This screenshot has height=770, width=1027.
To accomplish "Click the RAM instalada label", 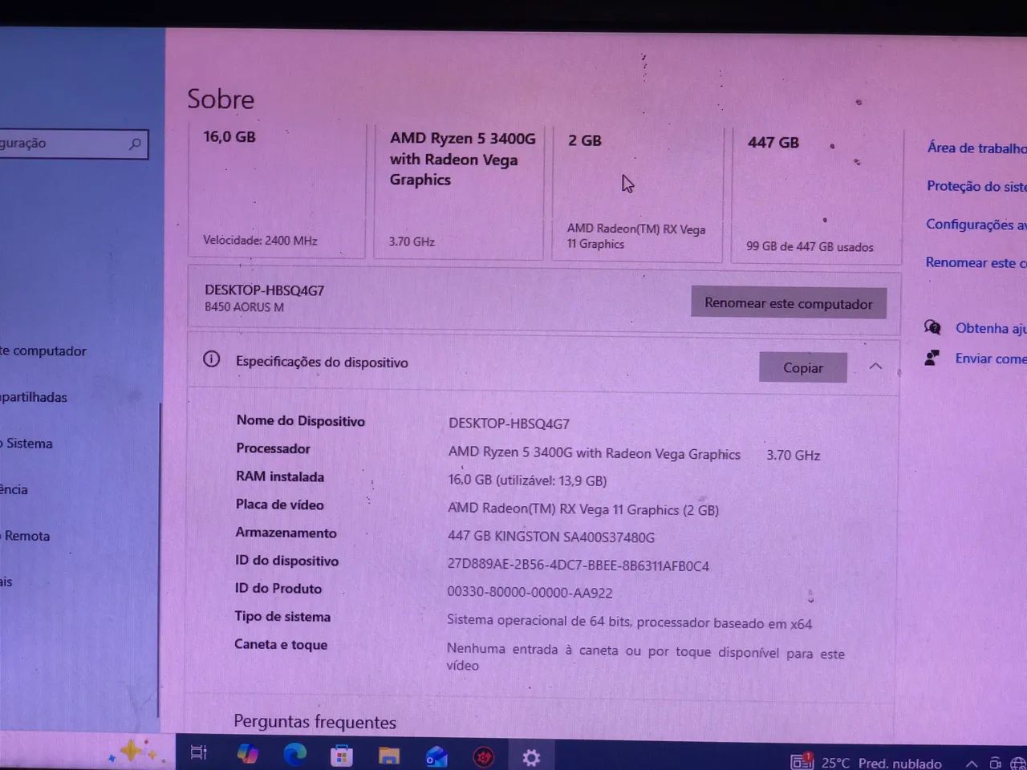I will (x=280, y=476).
